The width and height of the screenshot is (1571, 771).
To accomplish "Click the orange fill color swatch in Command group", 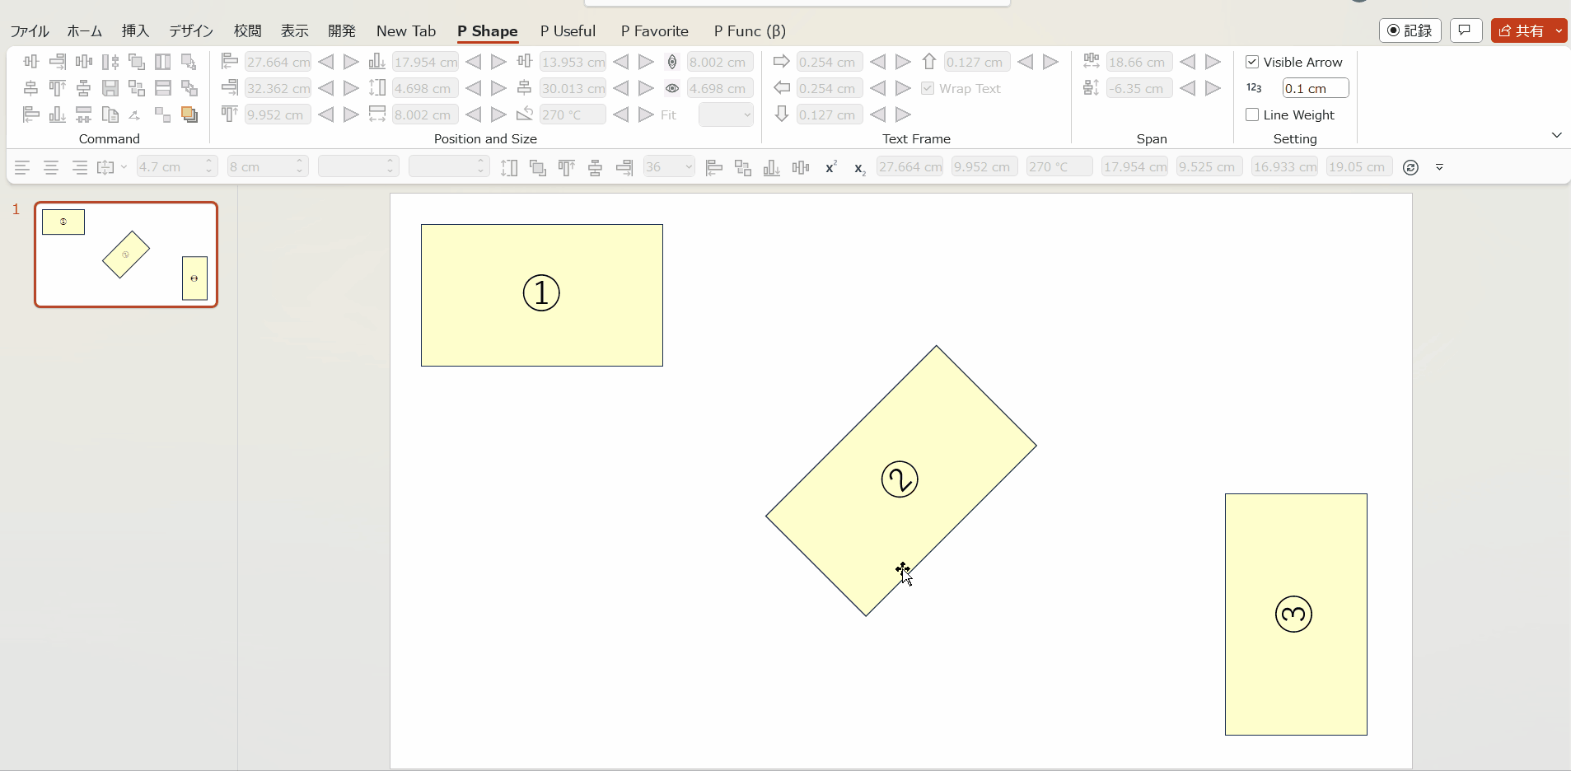I will tap(189, 115).
